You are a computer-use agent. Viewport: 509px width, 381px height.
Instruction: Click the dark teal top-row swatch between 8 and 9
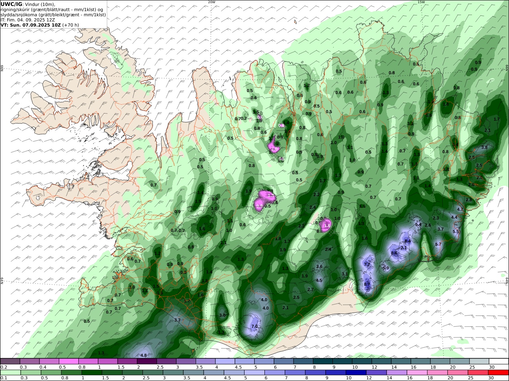(x=322, y=361)
